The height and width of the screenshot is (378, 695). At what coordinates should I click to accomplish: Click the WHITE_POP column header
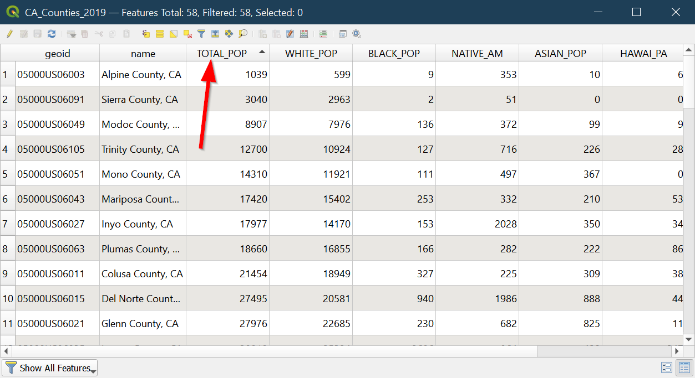pyautogui.click(x=311, y=54)
